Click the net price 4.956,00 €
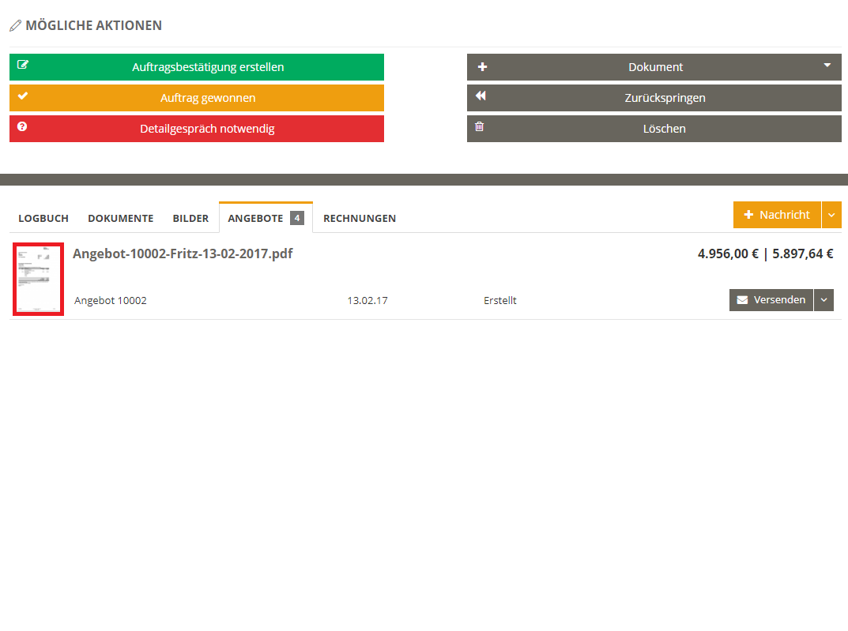The width and height of the screenshot is (848, 631). click(728, 254)
